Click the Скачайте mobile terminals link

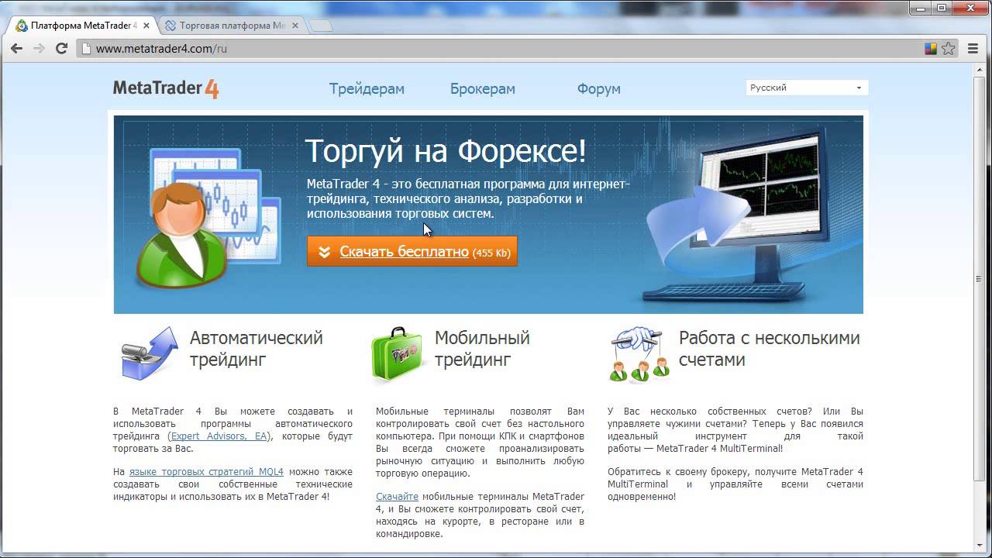(x=397, y=497)
